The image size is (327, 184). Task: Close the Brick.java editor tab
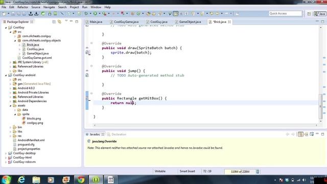[x=229, y=22]
